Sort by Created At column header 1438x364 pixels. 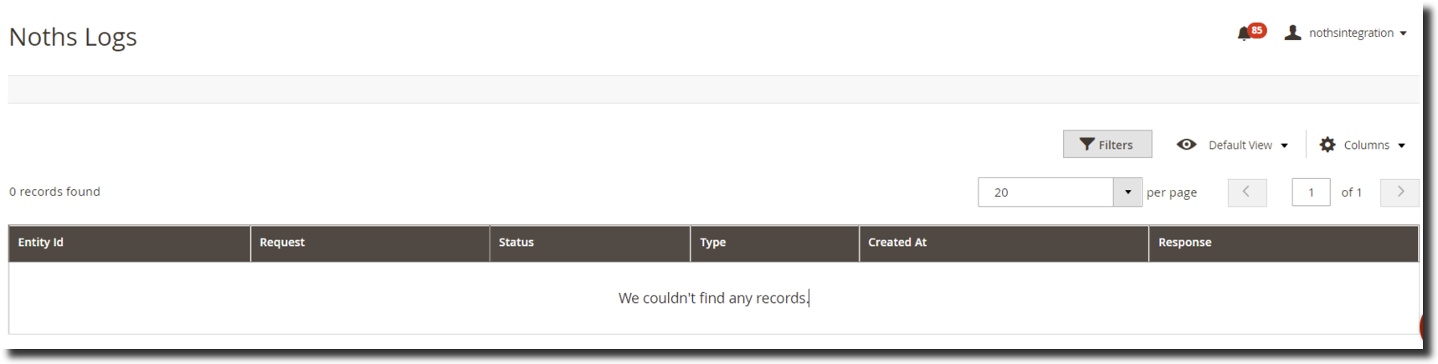click(897, 243)
